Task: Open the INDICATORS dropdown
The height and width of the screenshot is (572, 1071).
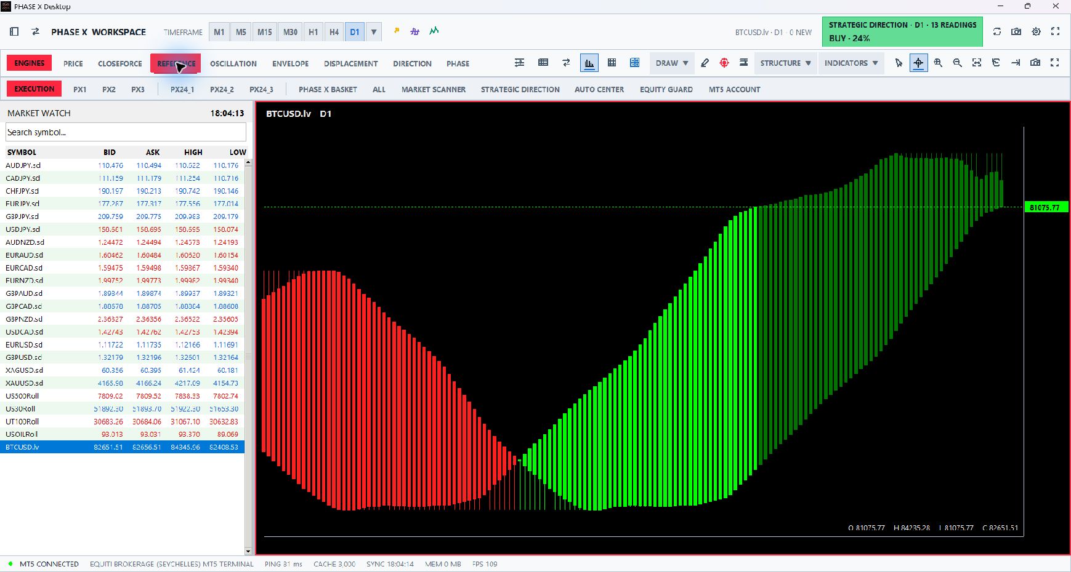Action: (x=851, y=63)
